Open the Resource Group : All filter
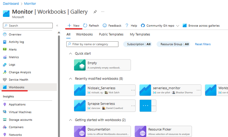This screenshot has width=228, height=137. pyautogui.click(x=173, y=44)
